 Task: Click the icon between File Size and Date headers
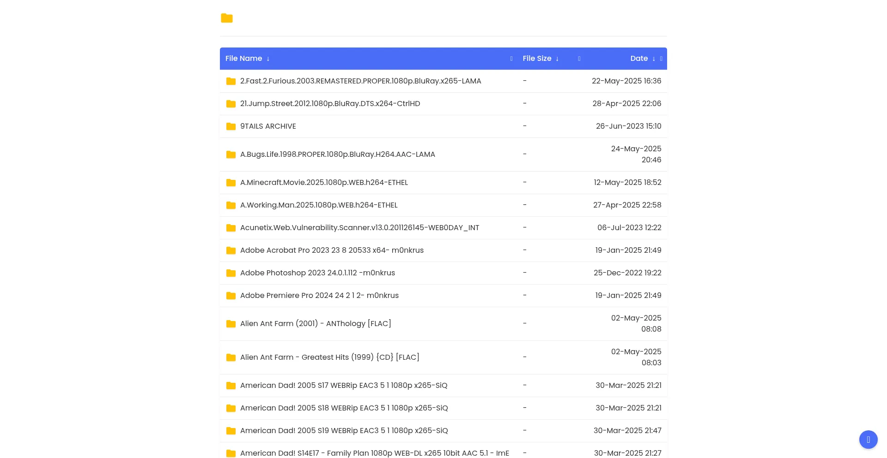click(x=579, y=59)
